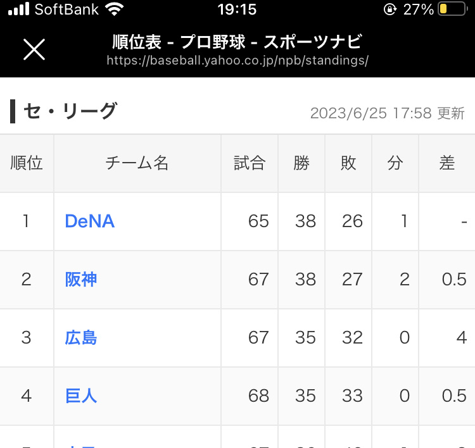Tap the 順位 column header
The image size is (475, 448).
(x=27, y=163)
